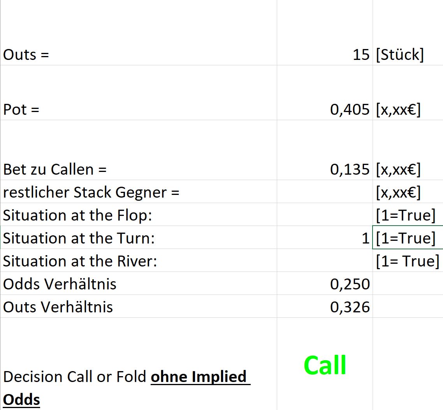Click the Odds Verhältnis result 0,250
443x410 pixels.
(325, 283)
